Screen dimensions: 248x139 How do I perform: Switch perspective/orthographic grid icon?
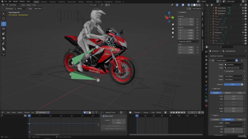pyautogui.click(x=173, y=37)
